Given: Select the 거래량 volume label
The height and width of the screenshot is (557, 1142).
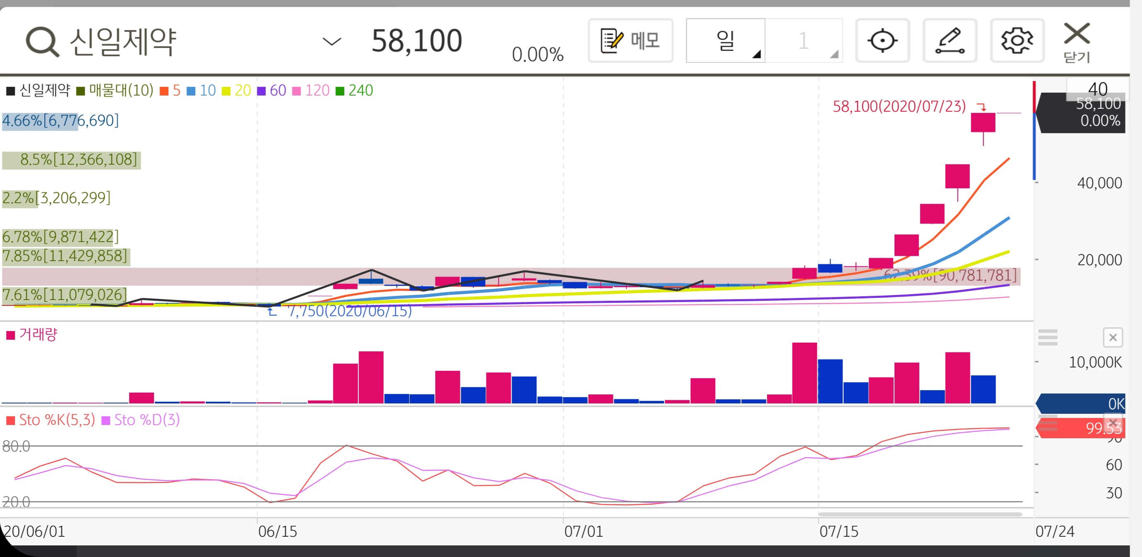Looking at the screenshot, I should 38,334.
